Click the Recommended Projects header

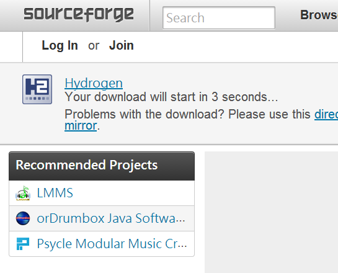[x=102, y=166]
